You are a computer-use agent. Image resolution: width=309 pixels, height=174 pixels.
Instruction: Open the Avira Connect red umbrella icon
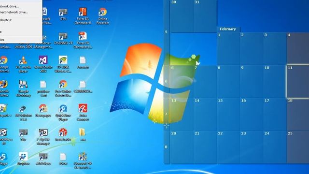(83, 113)
